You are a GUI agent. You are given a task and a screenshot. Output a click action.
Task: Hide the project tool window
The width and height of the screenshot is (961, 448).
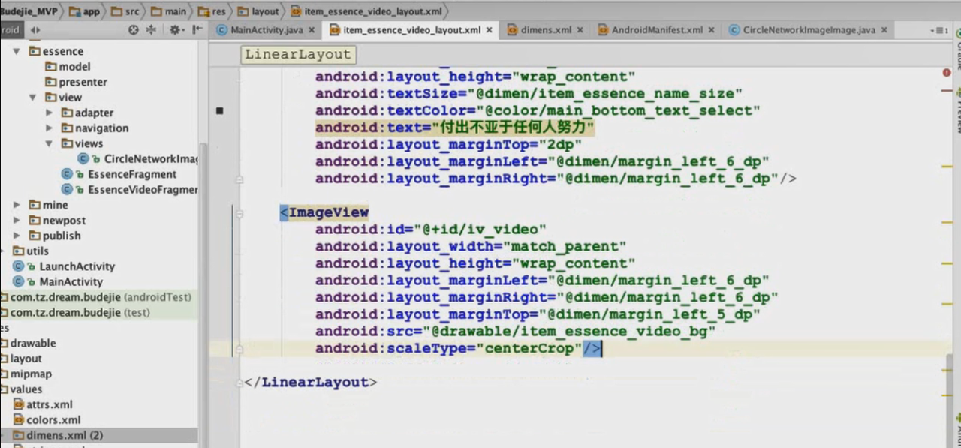click(197, 30)
